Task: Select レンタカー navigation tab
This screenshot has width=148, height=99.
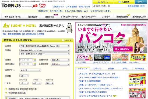Action: 106,17
